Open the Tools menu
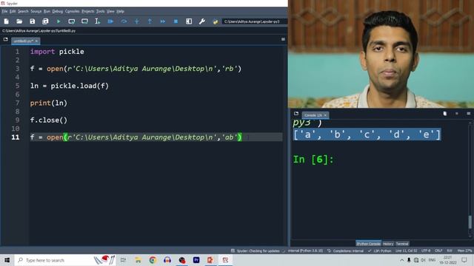 click(x=101, y=11)
